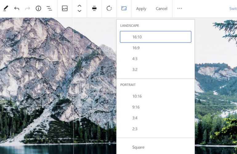Rotate the image with rotate icon
The height and width of the screenshot is (154, 237).
click(x=109, y=9)
